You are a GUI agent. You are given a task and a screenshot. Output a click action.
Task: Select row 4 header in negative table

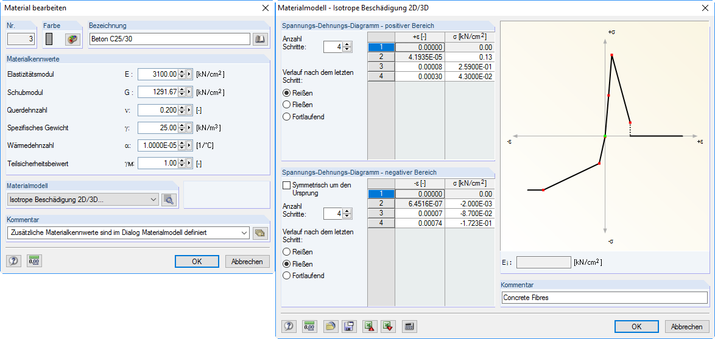tap(381, 223)
